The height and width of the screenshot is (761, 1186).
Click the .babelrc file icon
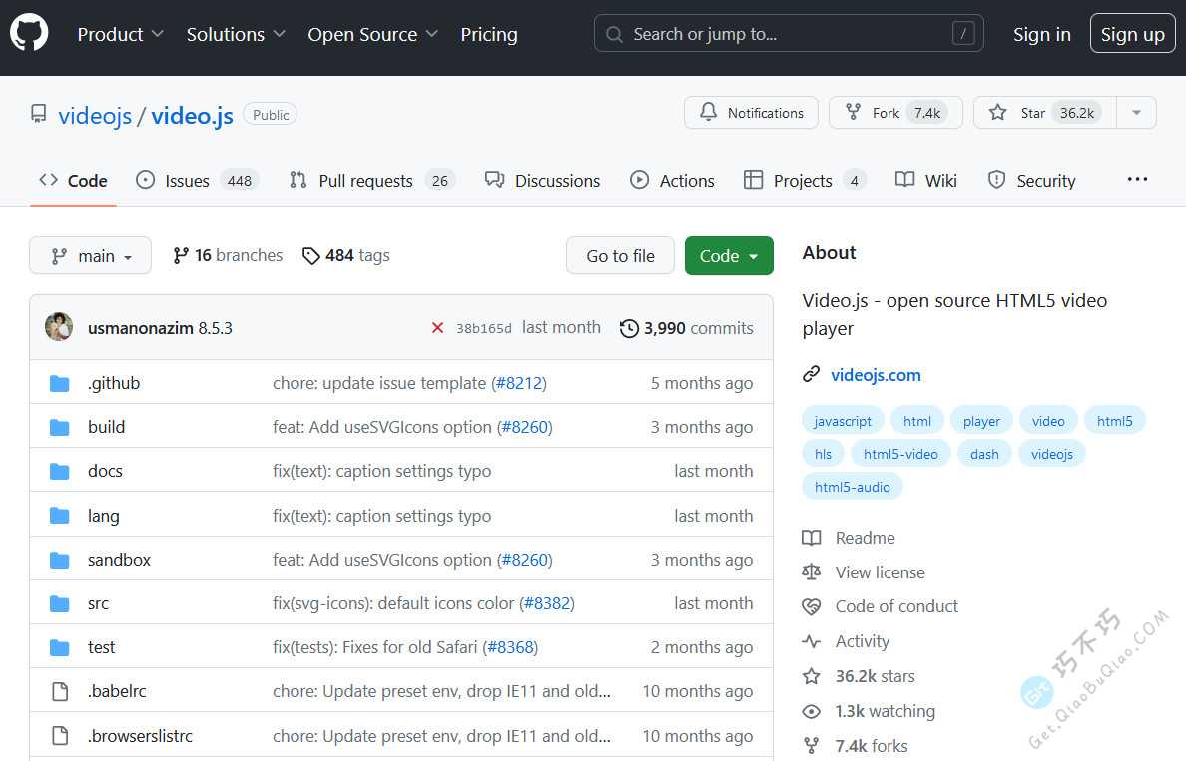60,691
